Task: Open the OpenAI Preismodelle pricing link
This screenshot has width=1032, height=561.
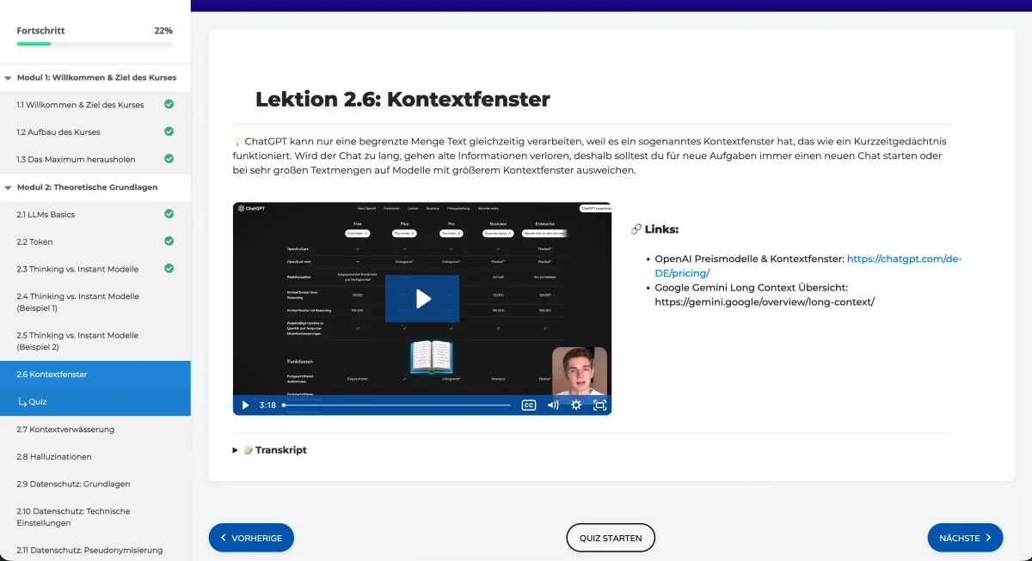Action: (x=903, y=258)
